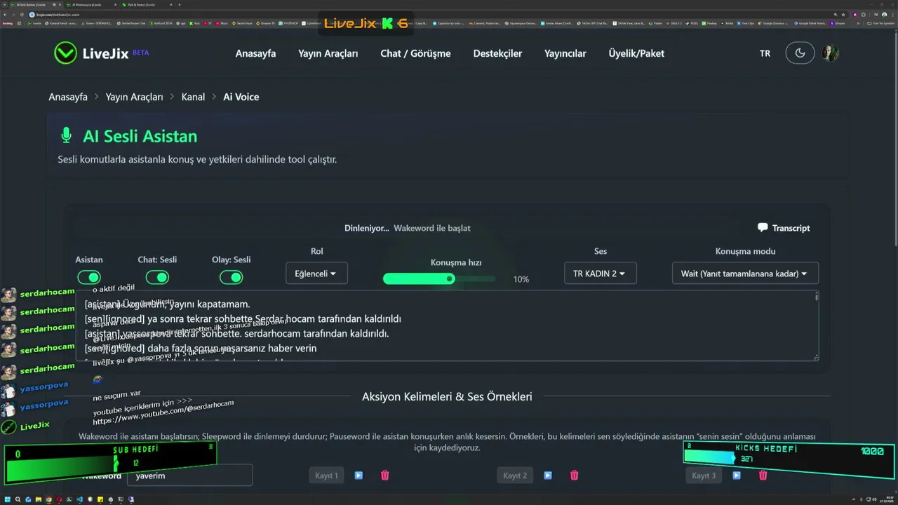Open Windows taskbar search

pyautogui.click(x=18, y=499)
